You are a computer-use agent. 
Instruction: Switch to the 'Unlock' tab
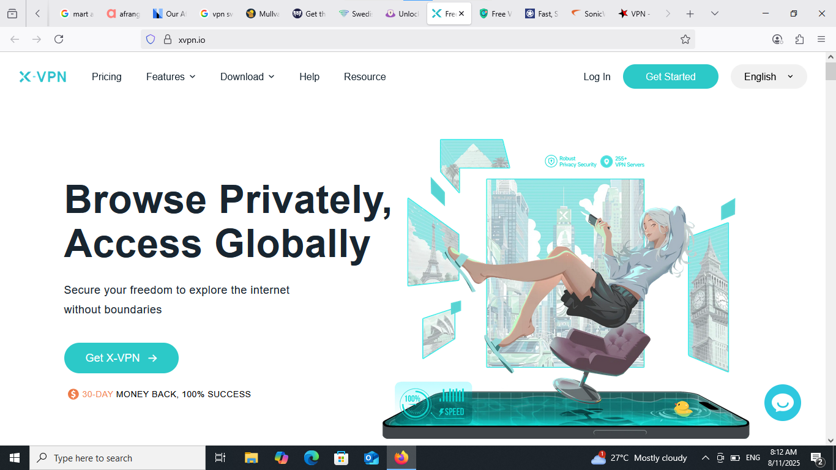pyautogui.click(x=402, y=13)
